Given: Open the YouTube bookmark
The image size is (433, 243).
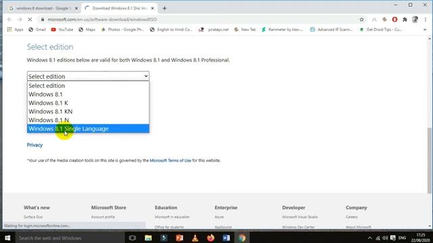Looking at the screenshot, I should click(62, 30).
